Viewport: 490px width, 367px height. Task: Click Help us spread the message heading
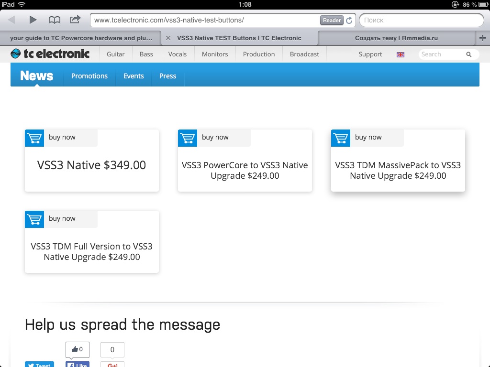tap(122, 324)
